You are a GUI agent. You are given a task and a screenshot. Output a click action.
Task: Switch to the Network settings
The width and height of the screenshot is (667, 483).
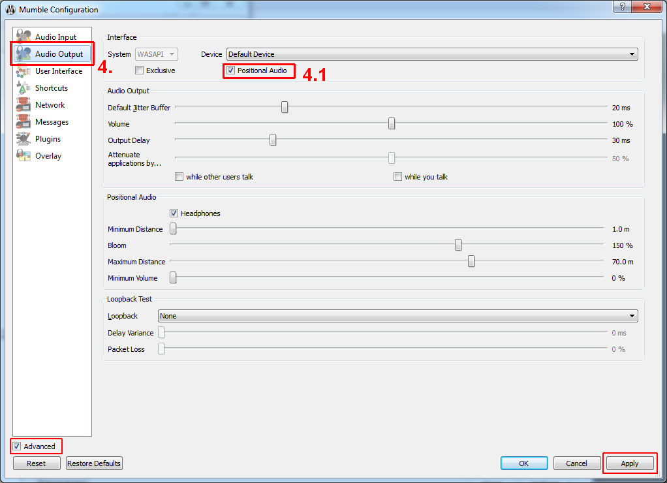click(52, 105)
